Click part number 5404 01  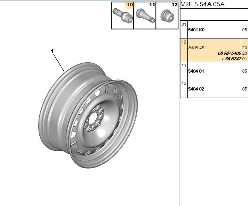[x=196, y=71]
